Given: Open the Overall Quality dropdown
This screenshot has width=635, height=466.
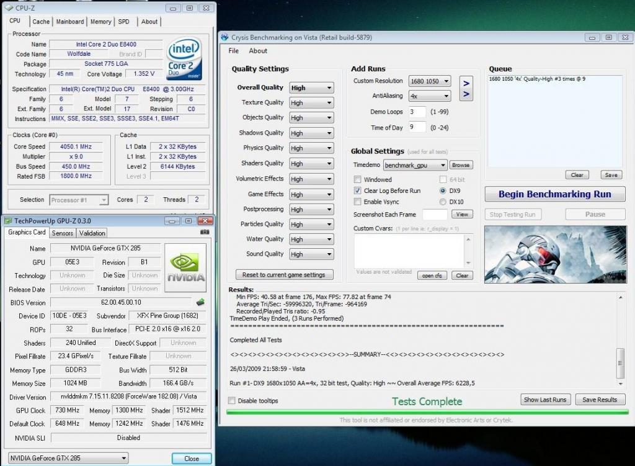Looking at the screenshot, I should [311, 88].
